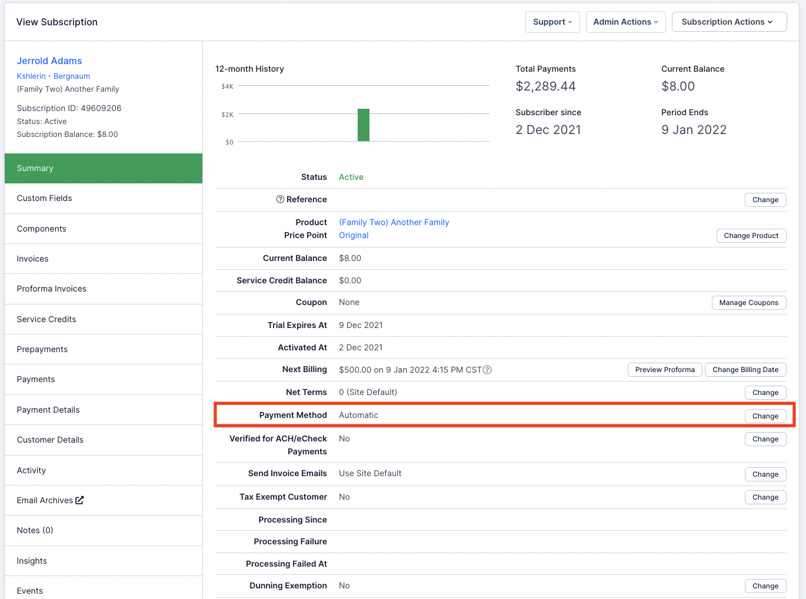Click the external link icon on Email Archives
806x599 pixels.
(79, 500)
